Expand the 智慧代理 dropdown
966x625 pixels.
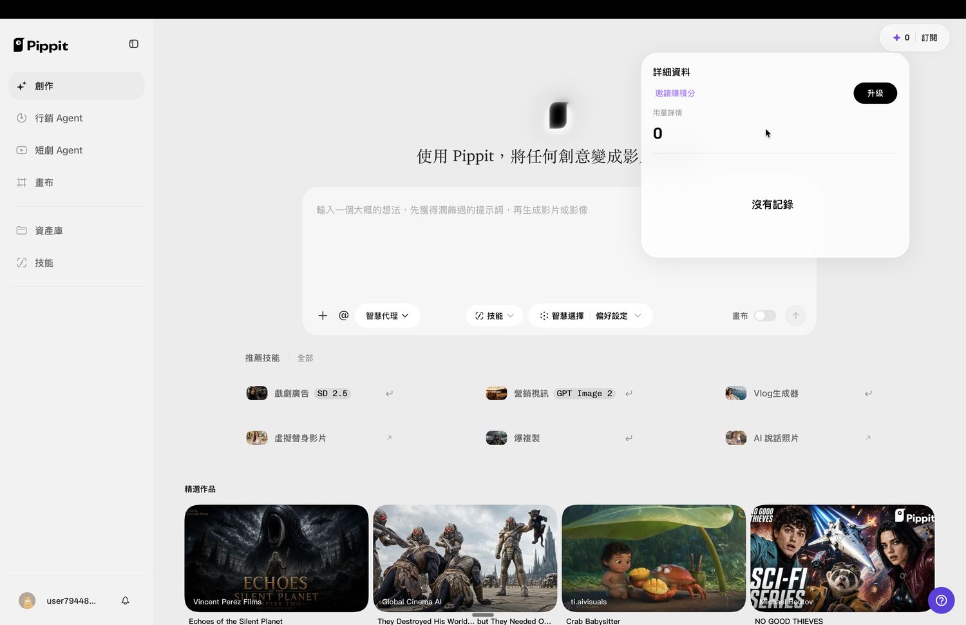point(387,316)
